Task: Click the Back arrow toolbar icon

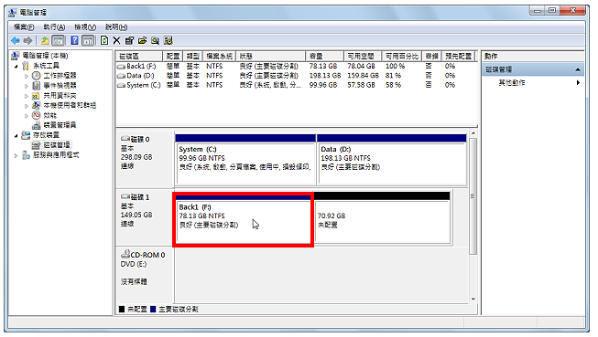Action: (16, 40)
